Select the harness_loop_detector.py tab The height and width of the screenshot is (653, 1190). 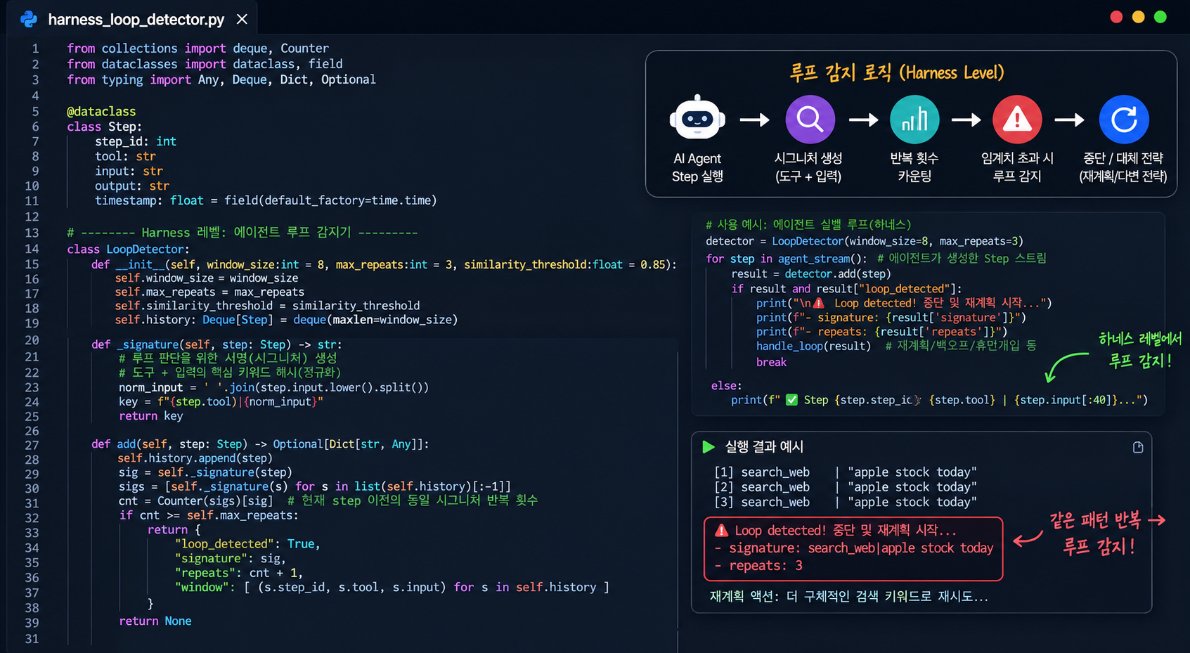(133, 19)
